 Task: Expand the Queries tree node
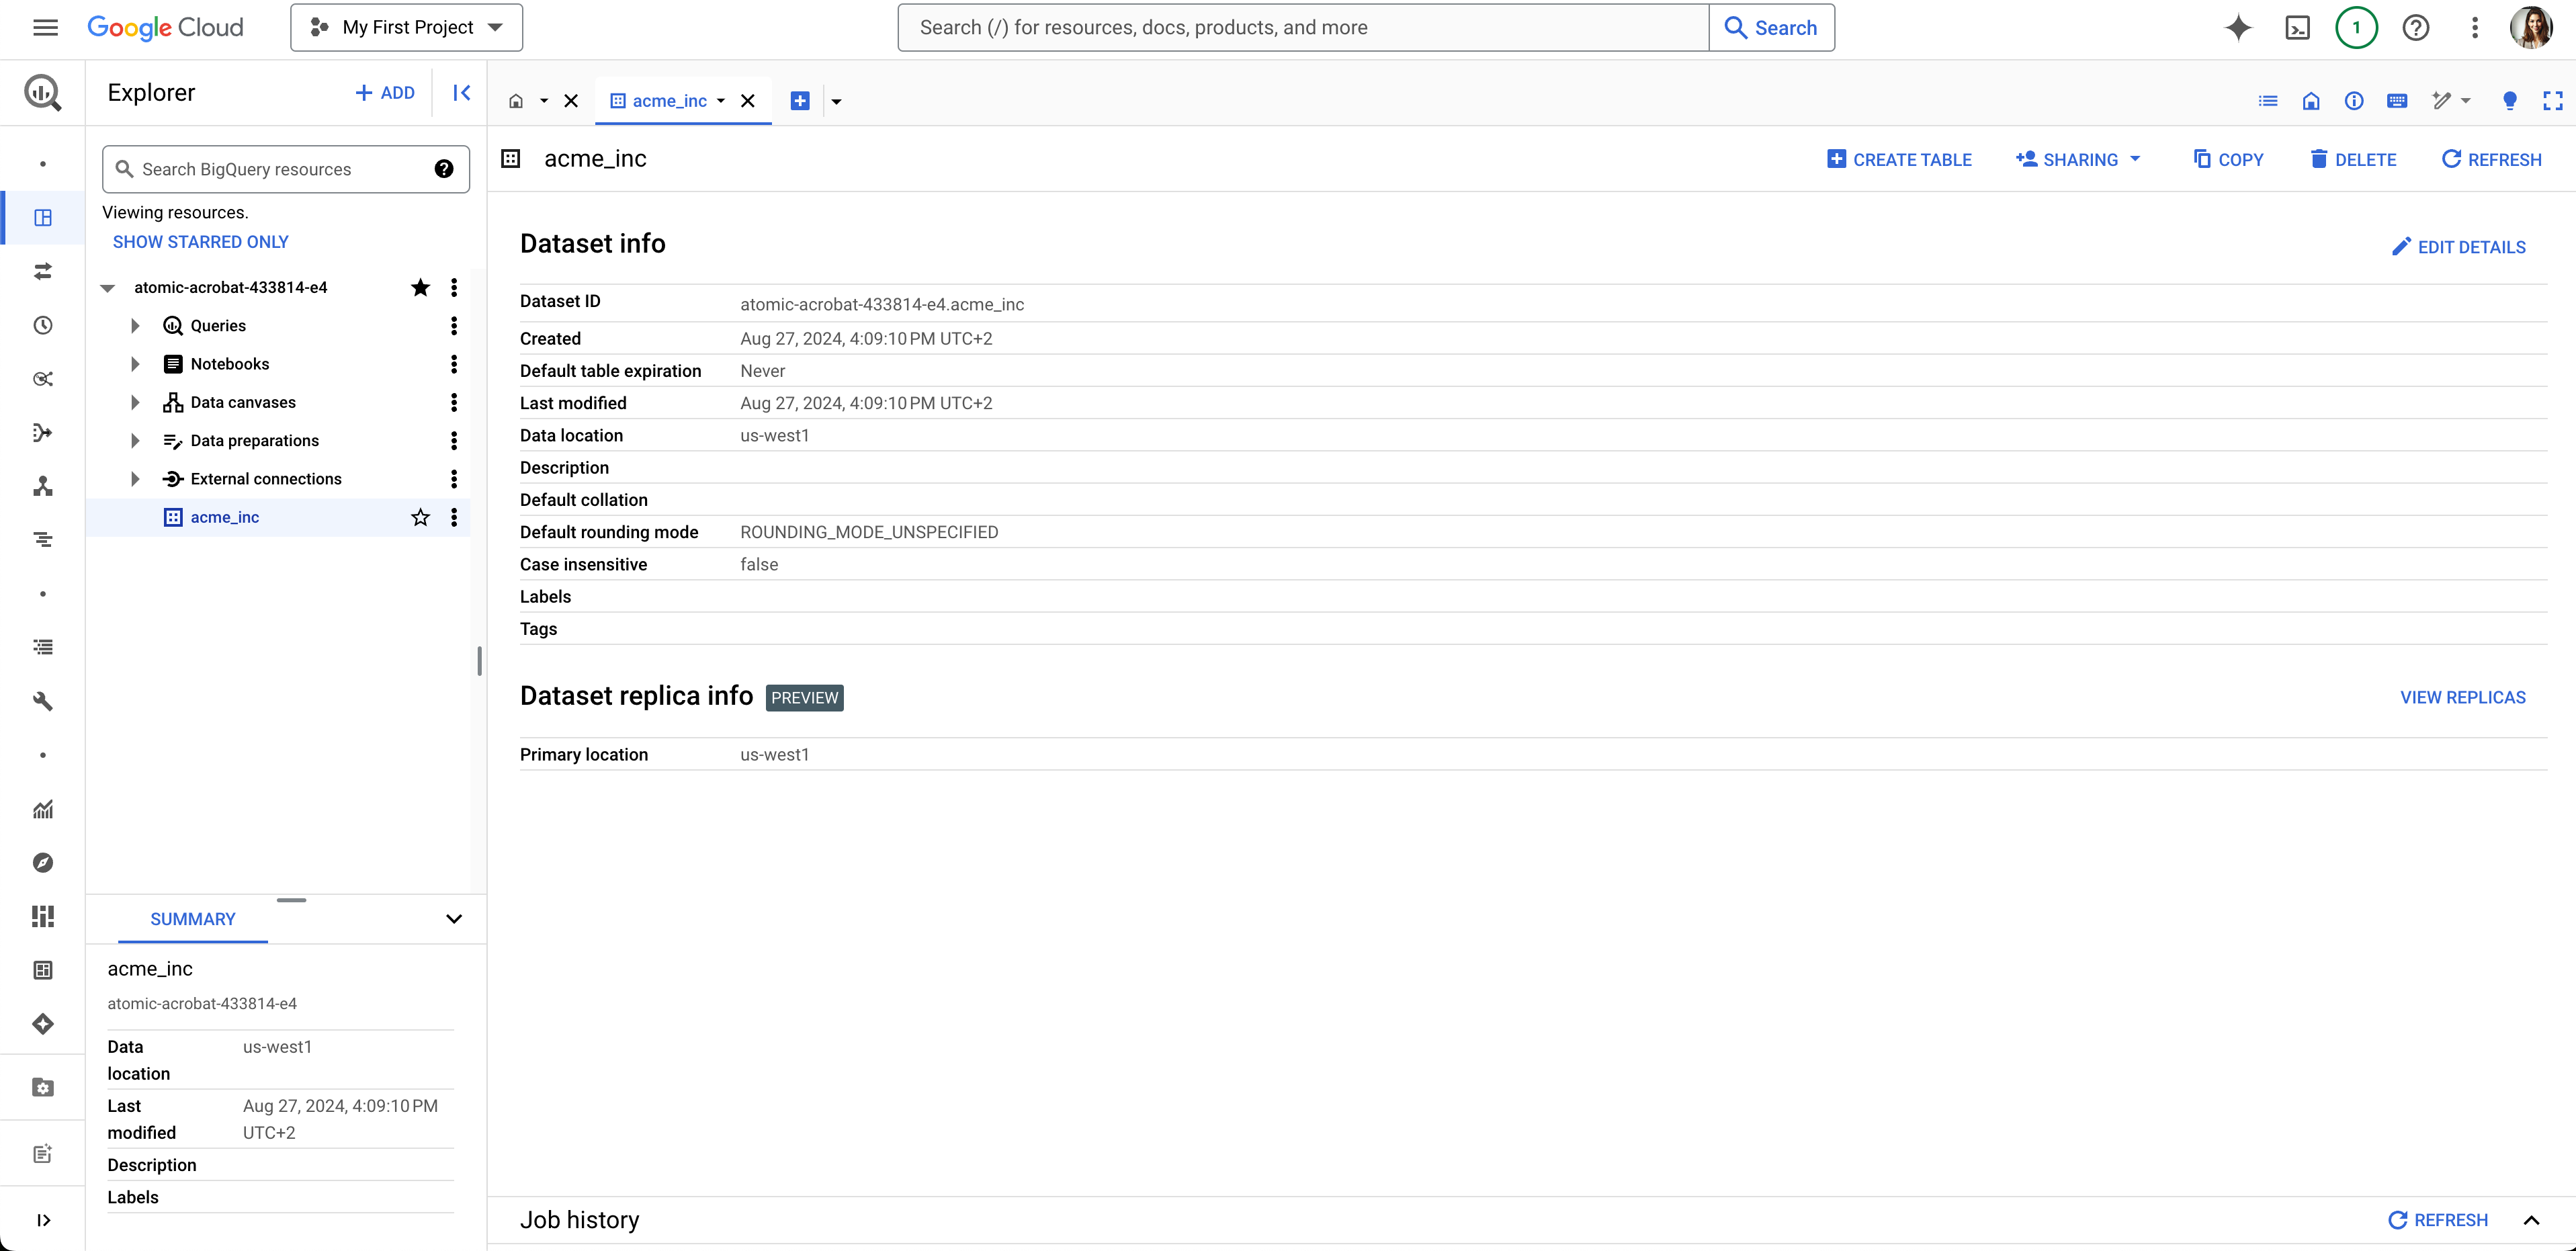[135, 326]
